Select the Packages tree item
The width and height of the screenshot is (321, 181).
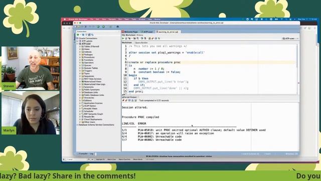[x=88, y=55]
